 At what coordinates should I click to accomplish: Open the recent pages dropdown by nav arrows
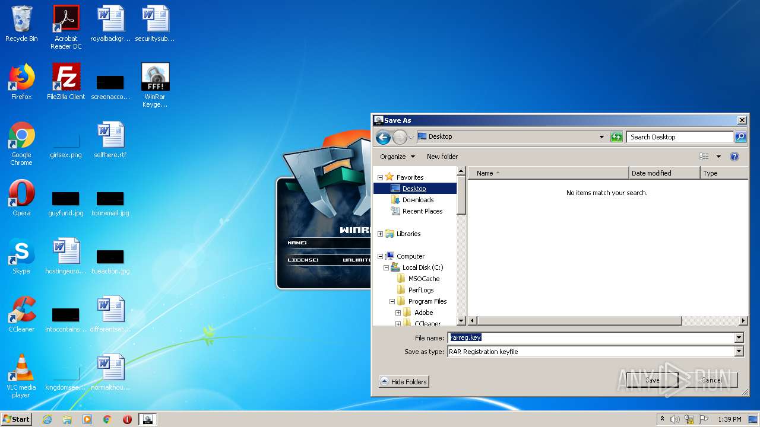(411, 138)
